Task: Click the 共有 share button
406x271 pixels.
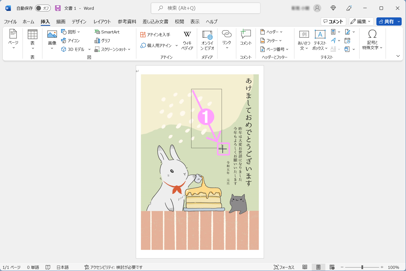Action: coord(386,21)
